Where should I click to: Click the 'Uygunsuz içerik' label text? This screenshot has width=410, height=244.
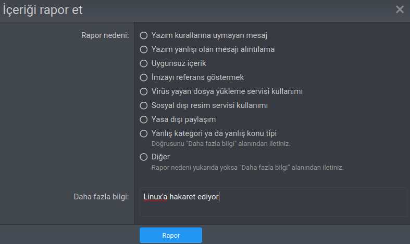[x=179, y=64]
